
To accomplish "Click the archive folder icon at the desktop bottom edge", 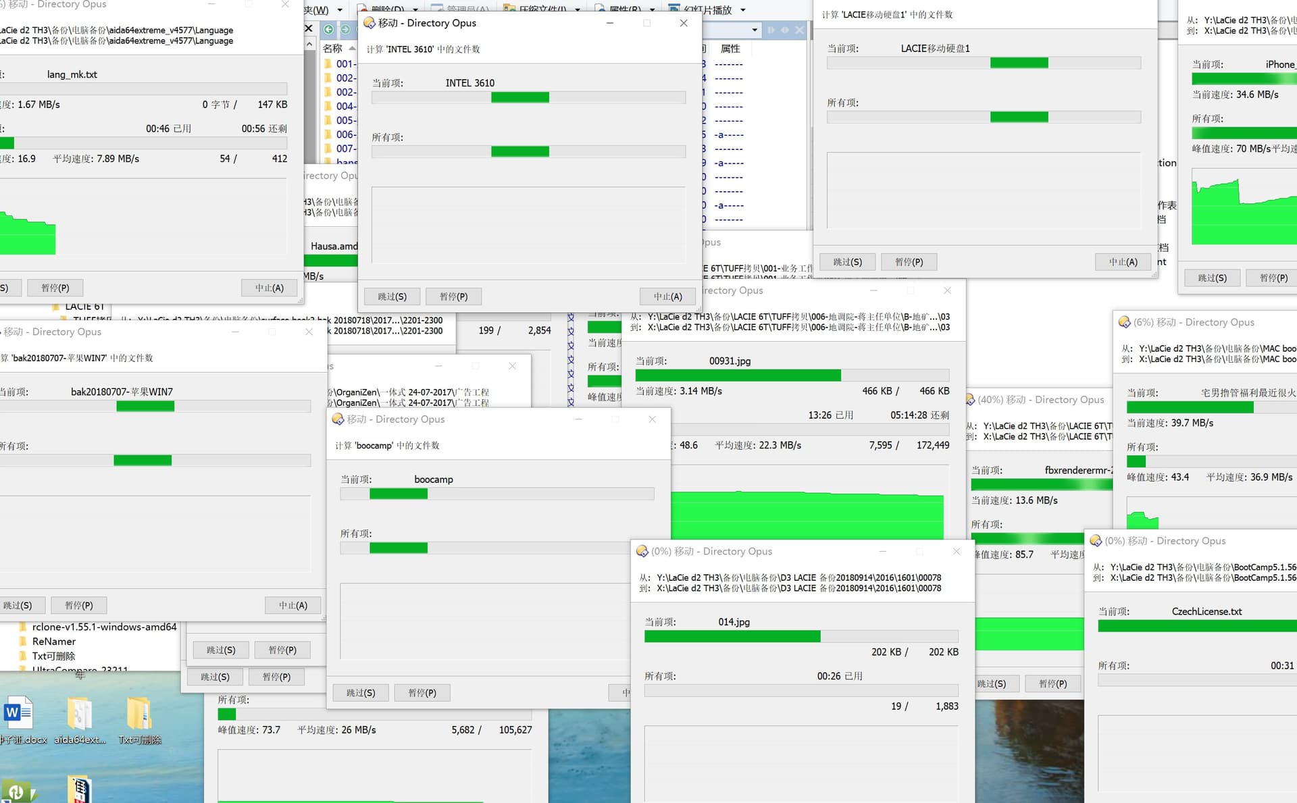I will tap(80, 789).
